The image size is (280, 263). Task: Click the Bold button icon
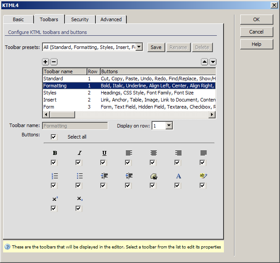(55, 153)
